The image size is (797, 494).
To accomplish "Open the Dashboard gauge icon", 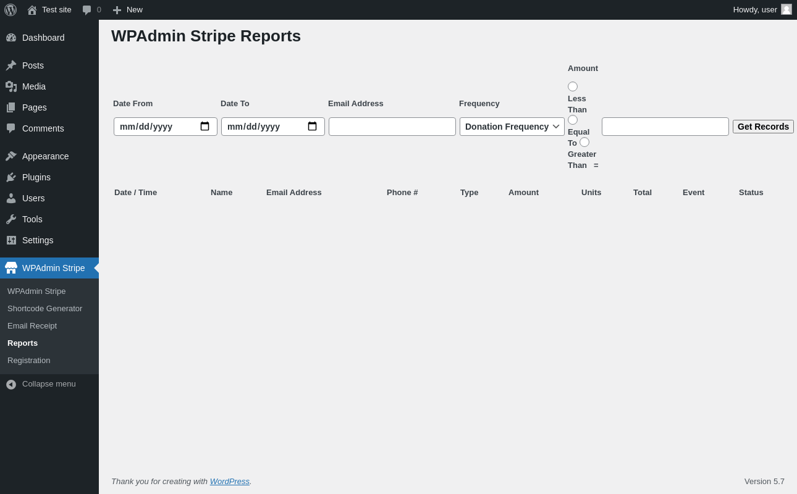I will pyautogui.click(x=11, y=38).
